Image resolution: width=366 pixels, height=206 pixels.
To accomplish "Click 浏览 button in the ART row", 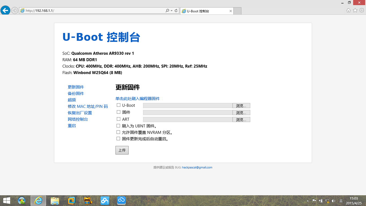I will click(x=241, y=120).
